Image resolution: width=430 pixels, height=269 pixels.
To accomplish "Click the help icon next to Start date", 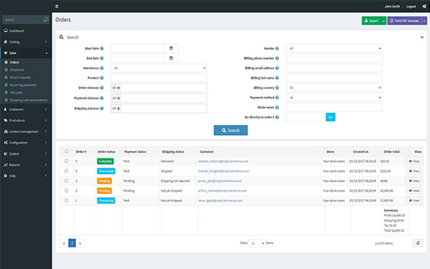I will point(102,49).
